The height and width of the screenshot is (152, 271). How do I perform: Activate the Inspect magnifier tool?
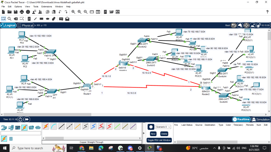(x=9, y=19)
